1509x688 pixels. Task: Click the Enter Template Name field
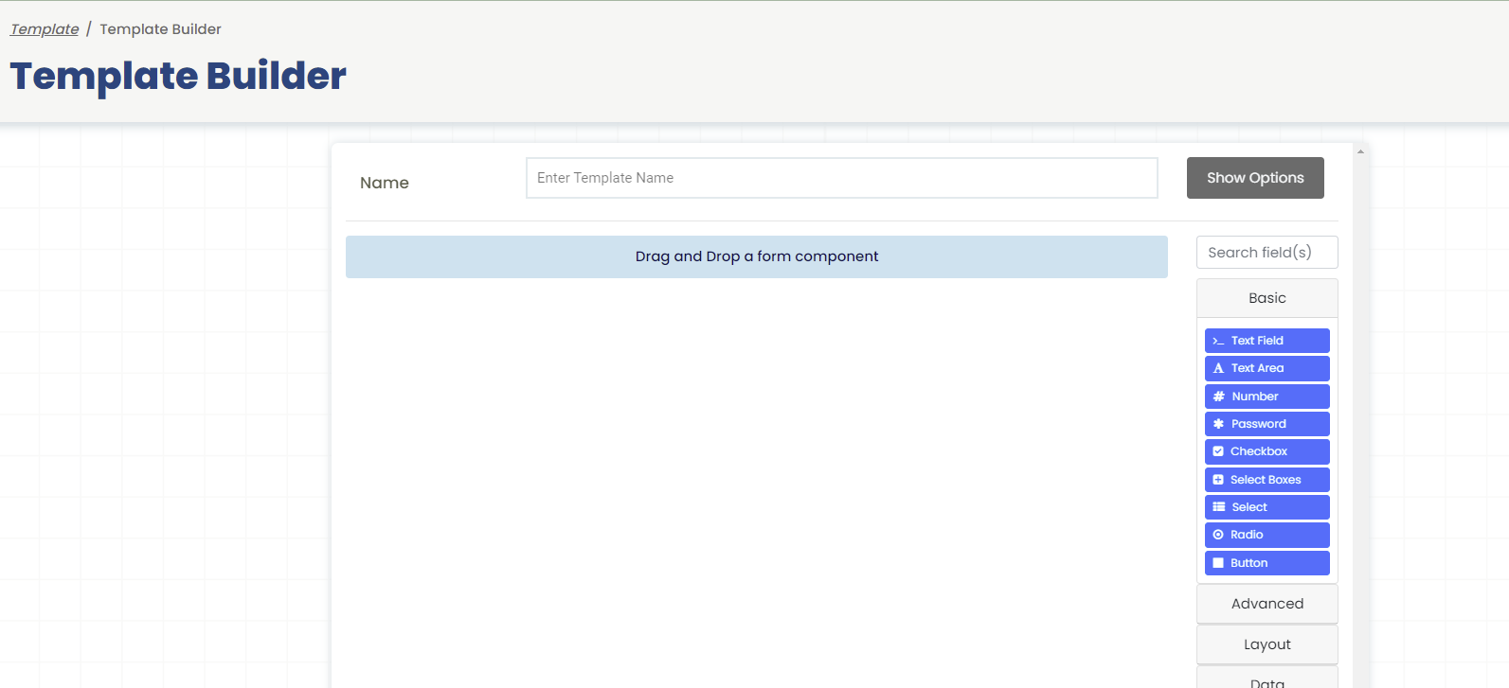(841, 178)
